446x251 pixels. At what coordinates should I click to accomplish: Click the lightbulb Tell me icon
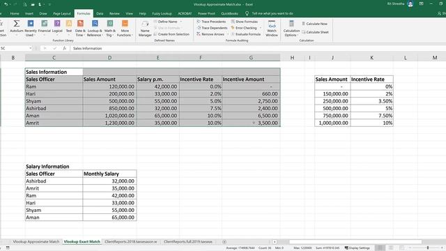[x=247, y=13]
